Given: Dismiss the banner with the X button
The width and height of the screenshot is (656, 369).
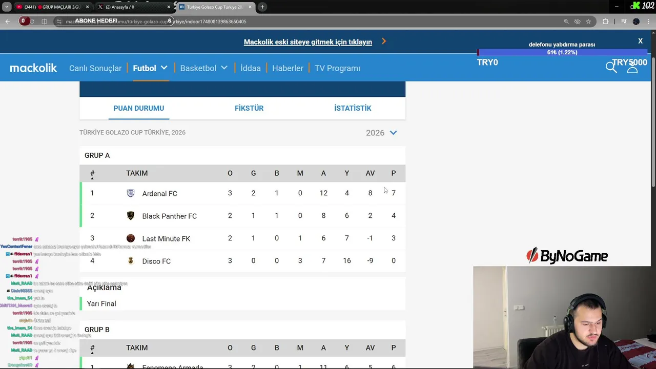Looking at the screenshot, I should (x=640, y=41).
